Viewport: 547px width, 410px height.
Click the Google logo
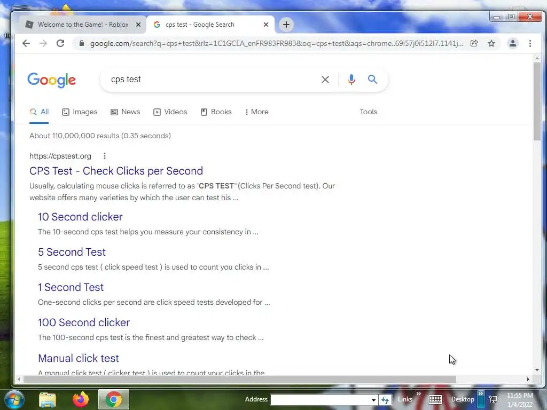[x=52, y=80]
